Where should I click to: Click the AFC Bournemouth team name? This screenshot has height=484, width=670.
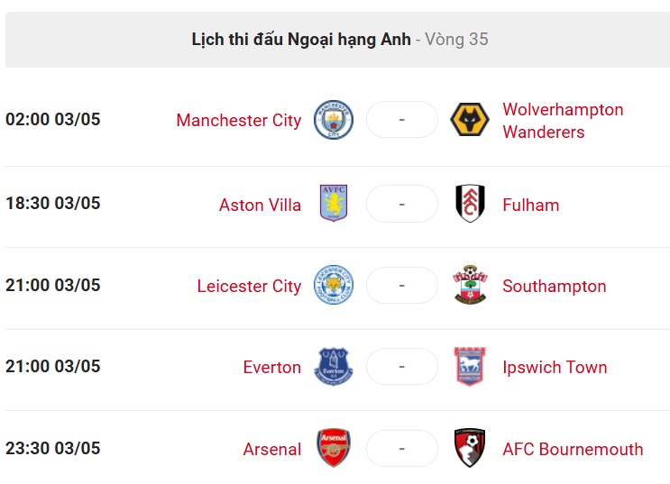tap(573, 450)
